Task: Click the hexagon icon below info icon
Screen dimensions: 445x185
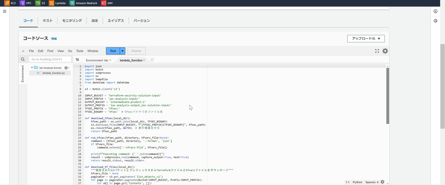Action: coord(435,21)
